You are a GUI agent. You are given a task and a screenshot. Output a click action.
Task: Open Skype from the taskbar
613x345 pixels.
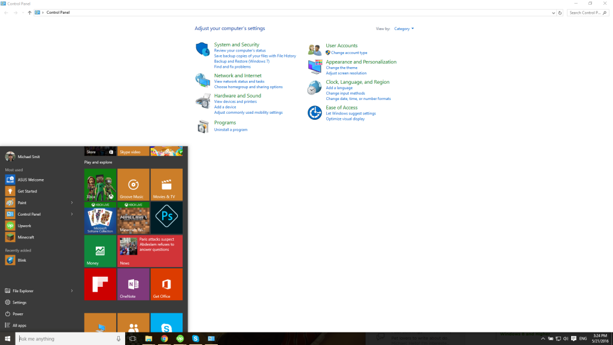(196, 339)
